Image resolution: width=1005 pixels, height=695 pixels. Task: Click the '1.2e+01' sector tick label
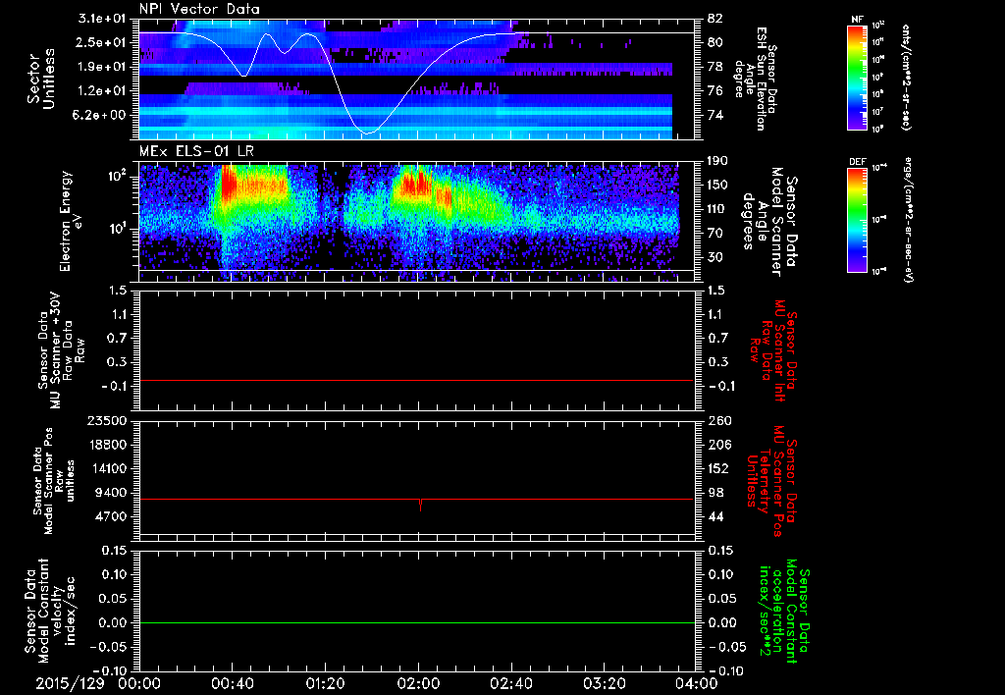pos(100,91)
